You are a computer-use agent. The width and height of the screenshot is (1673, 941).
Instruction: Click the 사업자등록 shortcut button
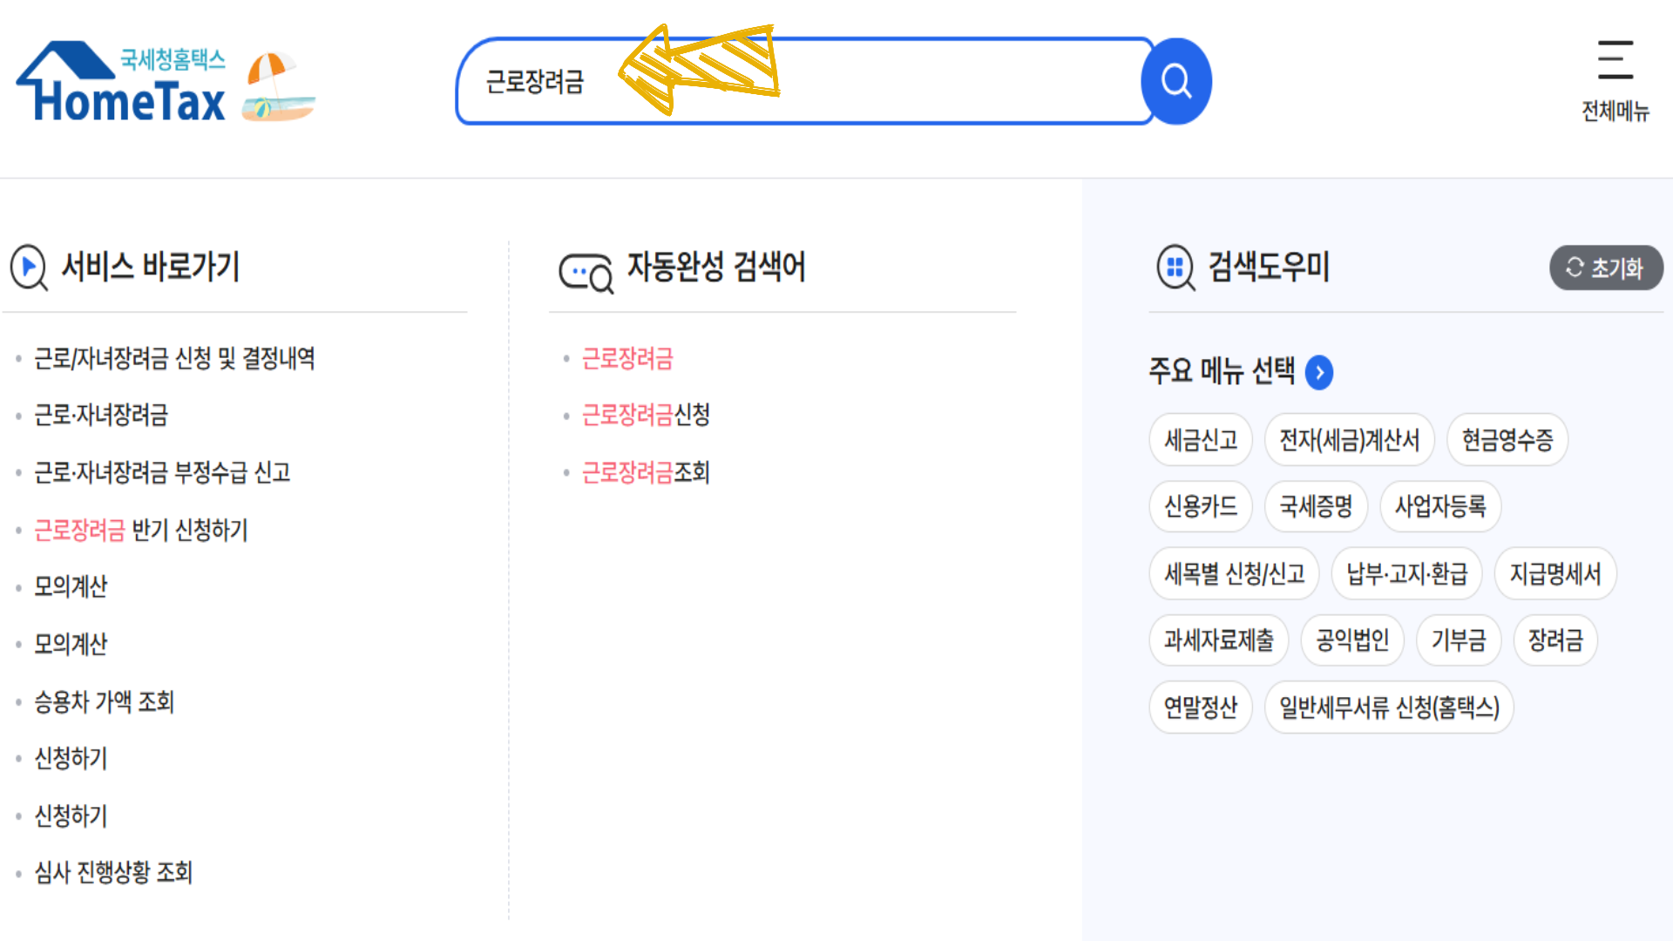tap(1439, 506)
